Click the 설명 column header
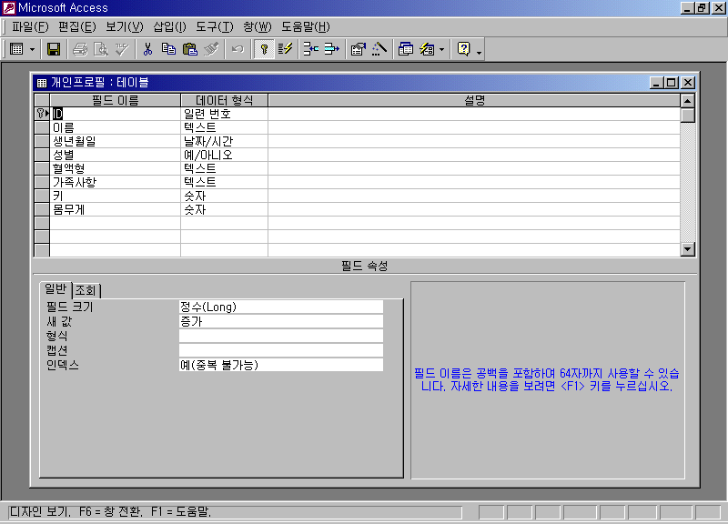 click(x=474, y=100)
